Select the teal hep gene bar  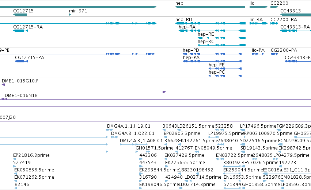(x=210, y=7)
